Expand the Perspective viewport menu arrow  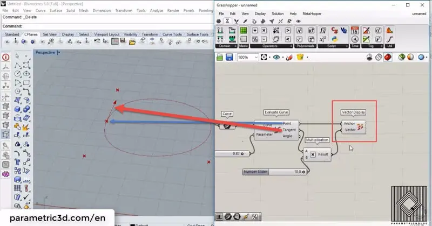58,53
